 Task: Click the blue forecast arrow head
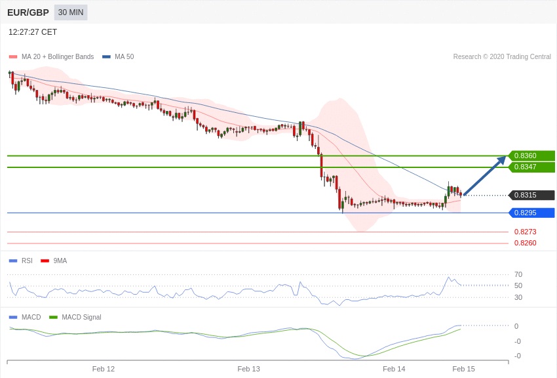point(502,159)
